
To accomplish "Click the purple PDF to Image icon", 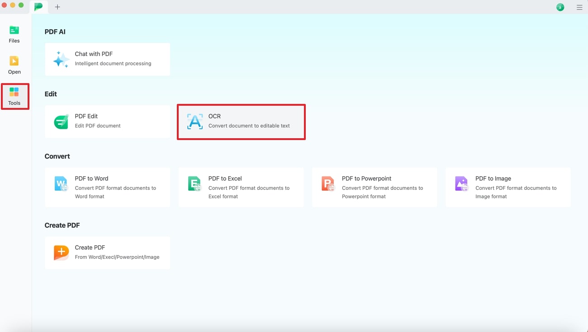I will coord(461,184).
